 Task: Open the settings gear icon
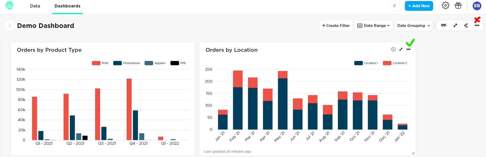(445, 6)
